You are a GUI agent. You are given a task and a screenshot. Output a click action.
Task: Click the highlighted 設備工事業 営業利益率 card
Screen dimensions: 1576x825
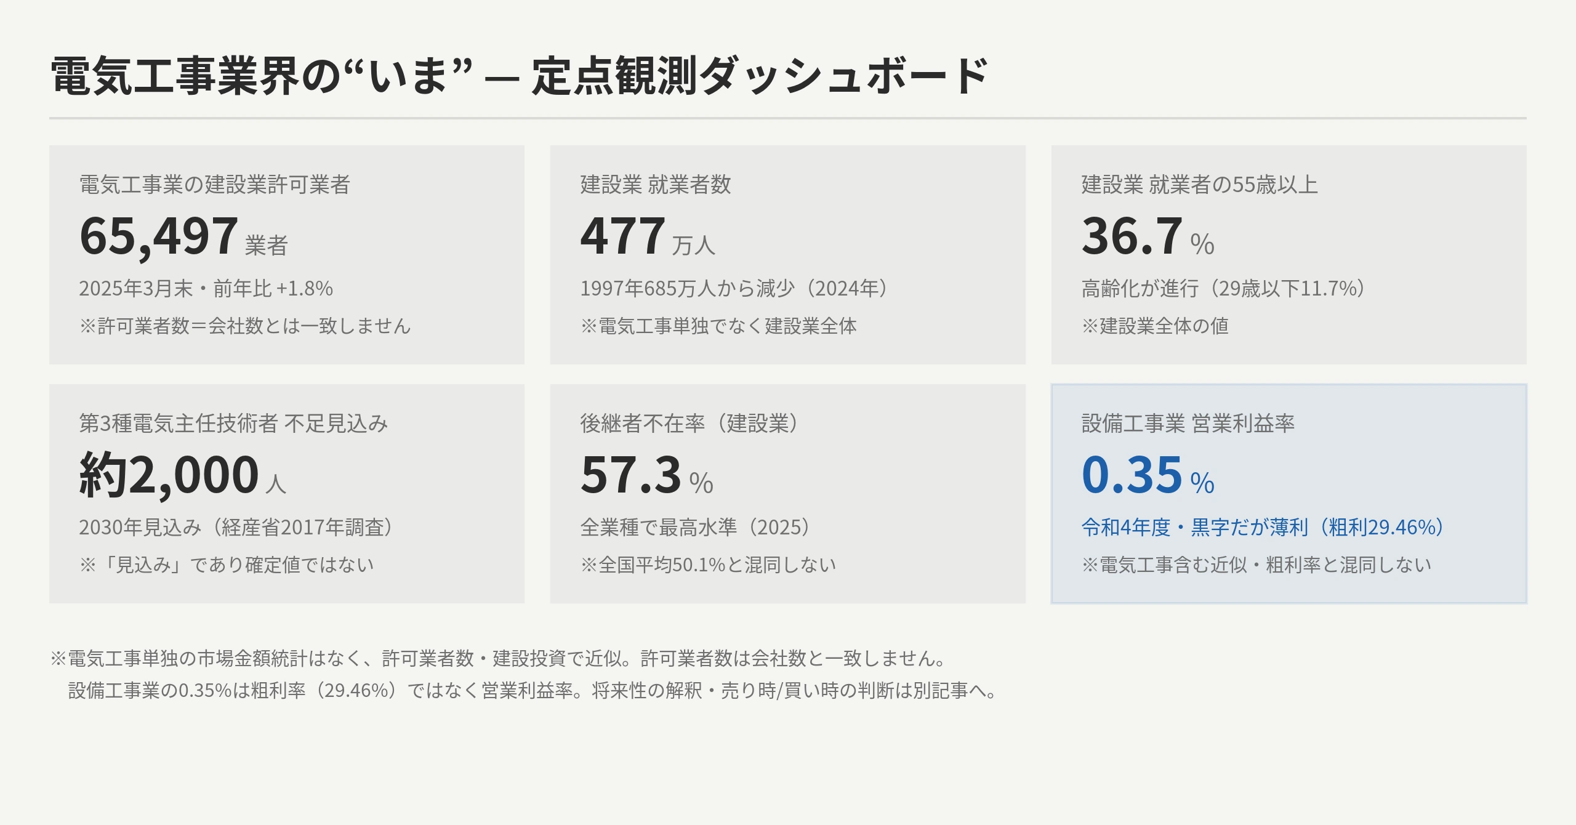1289,494
